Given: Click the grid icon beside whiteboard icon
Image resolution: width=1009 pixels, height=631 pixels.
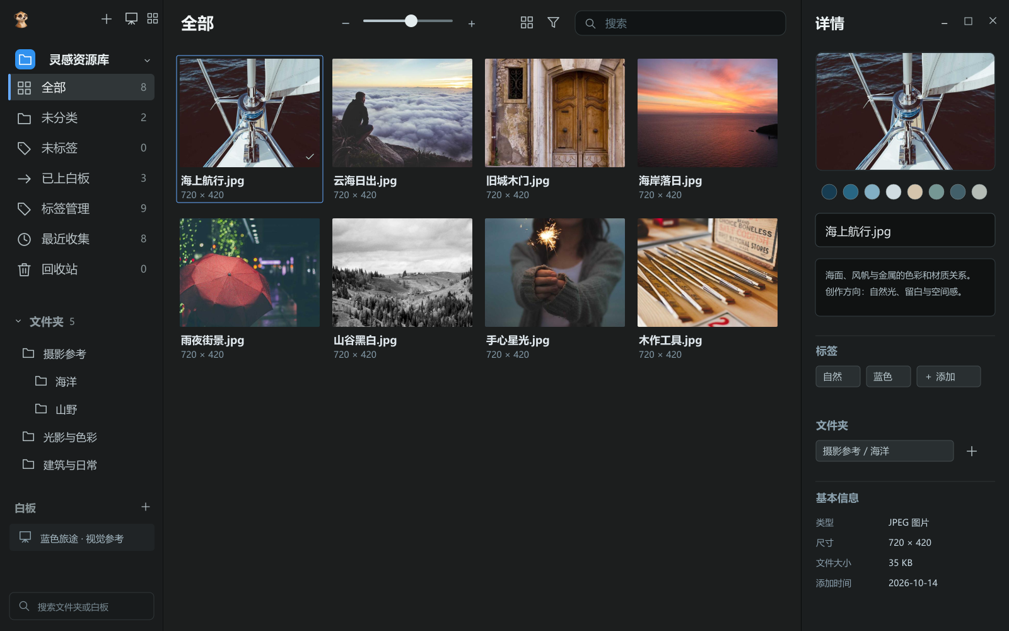Looking at the screenshot, I should (153, 19).
